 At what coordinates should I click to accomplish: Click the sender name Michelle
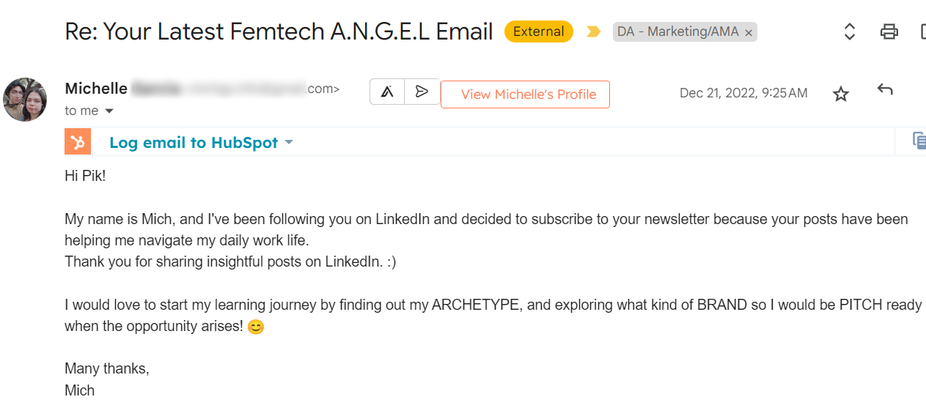coord(96,89)
